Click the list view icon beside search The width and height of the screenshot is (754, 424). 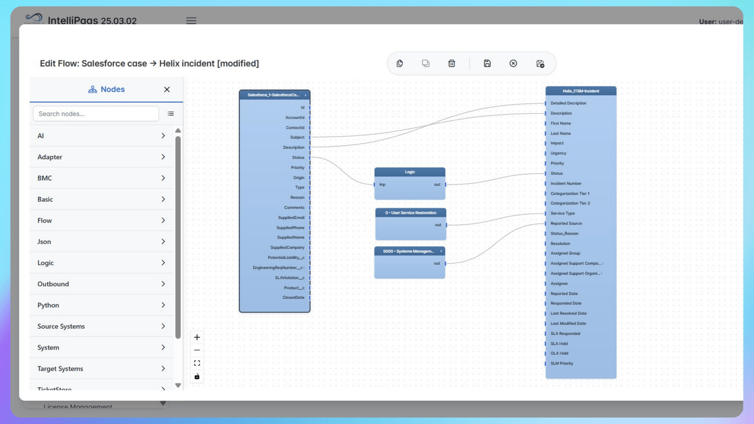171,114
